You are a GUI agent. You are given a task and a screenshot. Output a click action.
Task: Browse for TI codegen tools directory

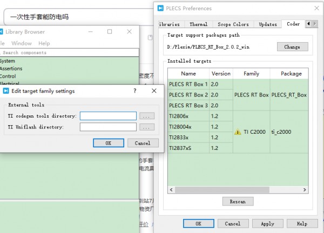[147, 116]
